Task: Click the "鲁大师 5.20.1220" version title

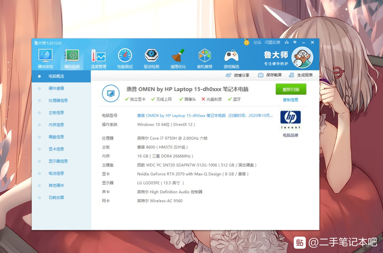Action: (48, 43)
